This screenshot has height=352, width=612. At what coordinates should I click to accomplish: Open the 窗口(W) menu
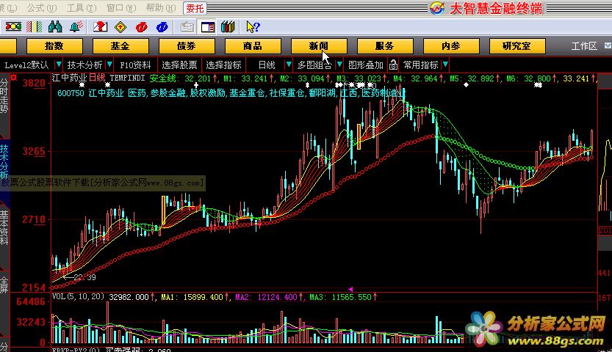coord(121,8)
